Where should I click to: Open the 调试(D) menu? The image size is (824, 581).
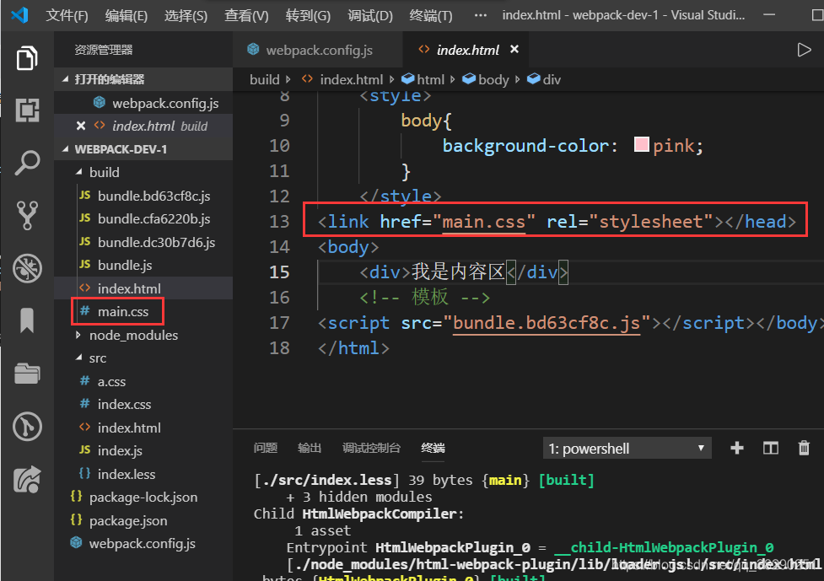pyautogui.click(x=370, y=15)
